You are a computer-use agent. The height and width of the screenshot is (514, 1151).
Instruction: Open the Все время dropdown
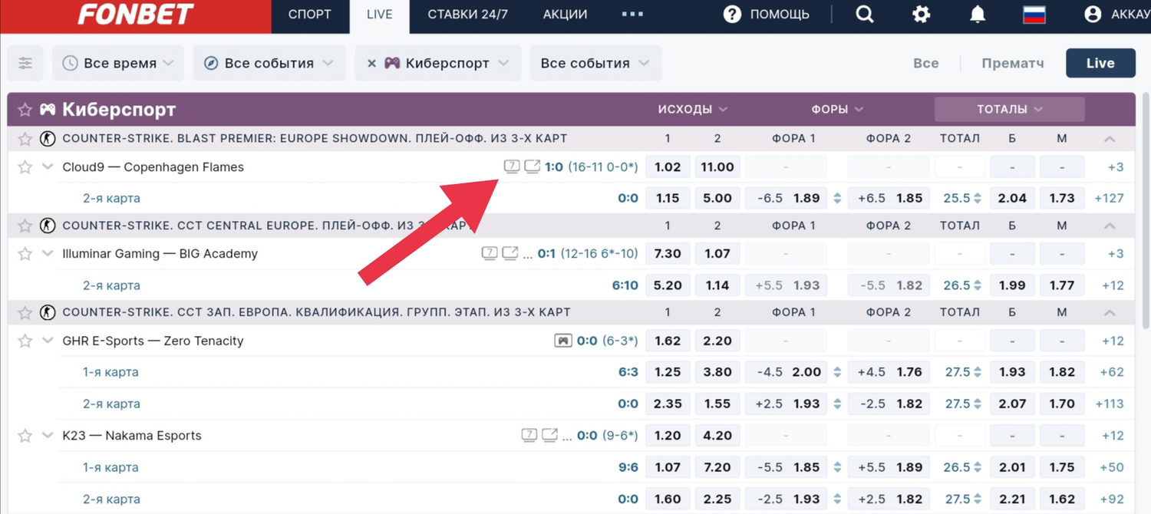pyautogui.click(x=118, y=64)
